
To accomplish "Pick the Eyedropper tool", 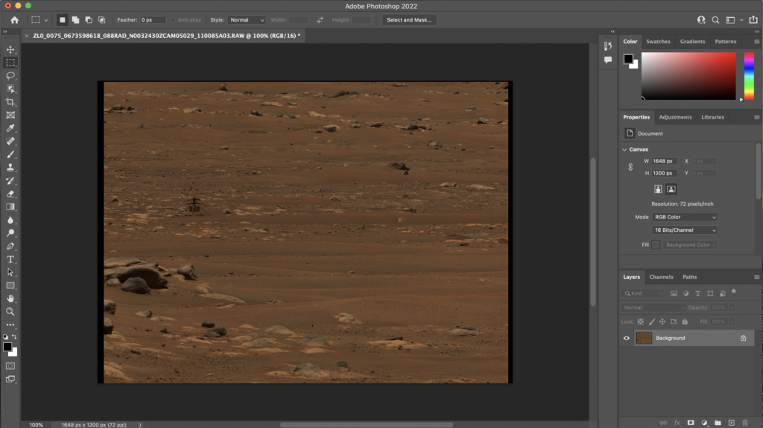I will click(x=10, y=128).
